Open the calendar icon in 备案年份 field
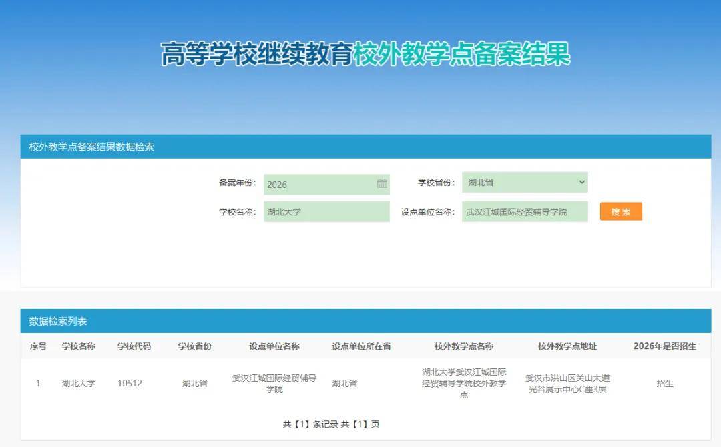The height and width of the screenshot is (447, 721). coord(382,184)
